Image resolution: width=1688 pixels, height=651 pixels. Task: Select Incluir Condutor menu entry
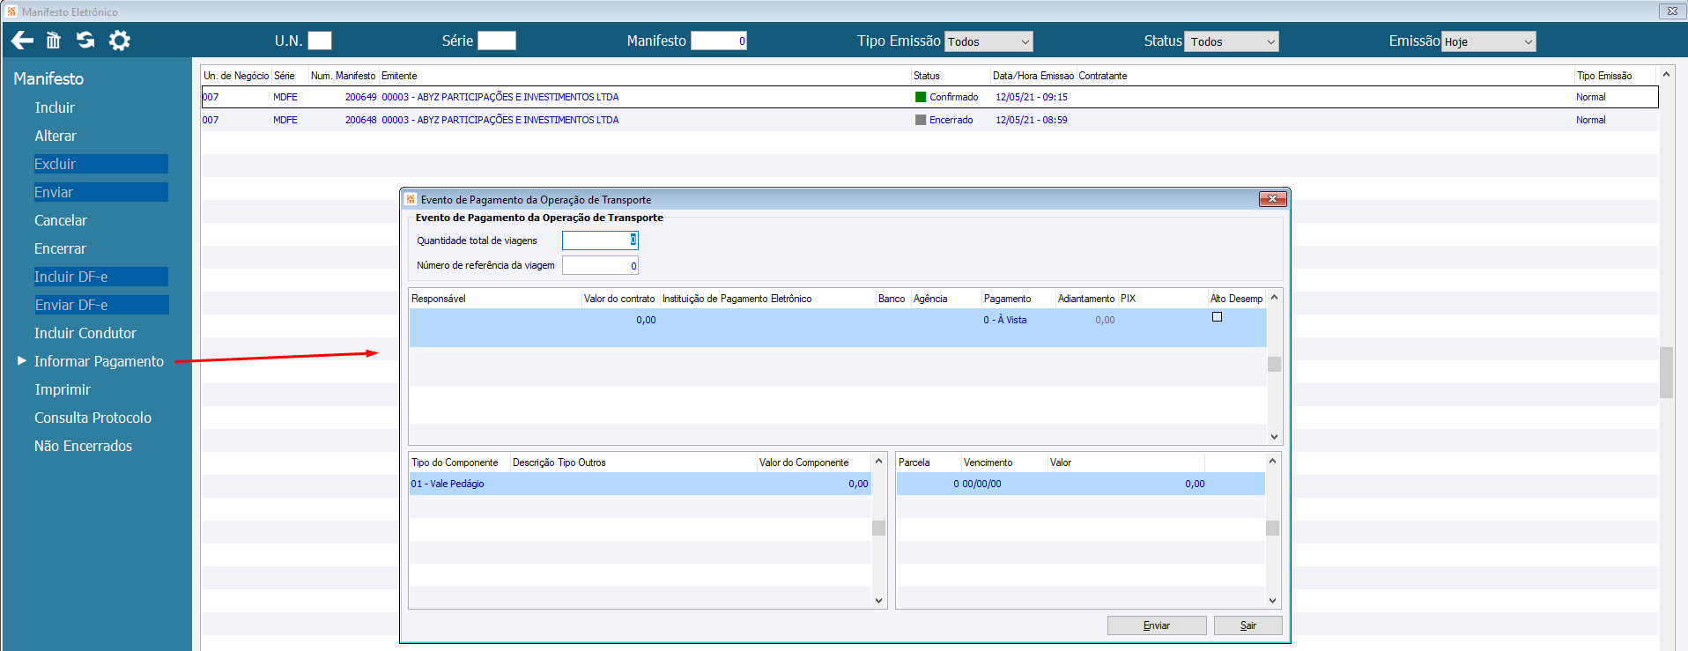85,333
